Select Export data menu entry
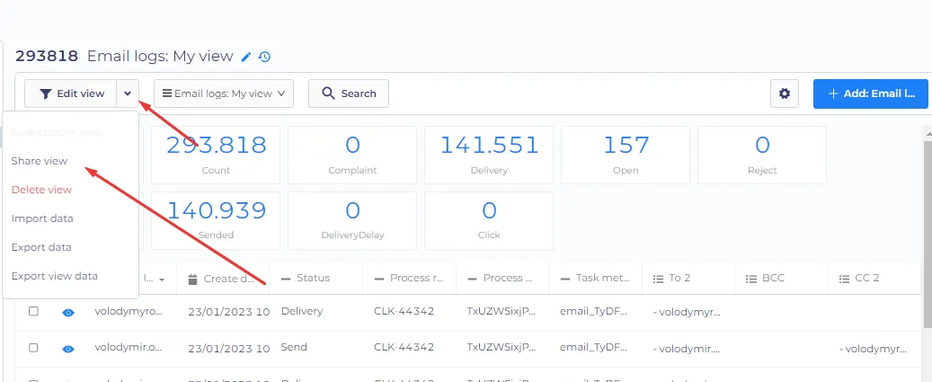 coord(41,247)
